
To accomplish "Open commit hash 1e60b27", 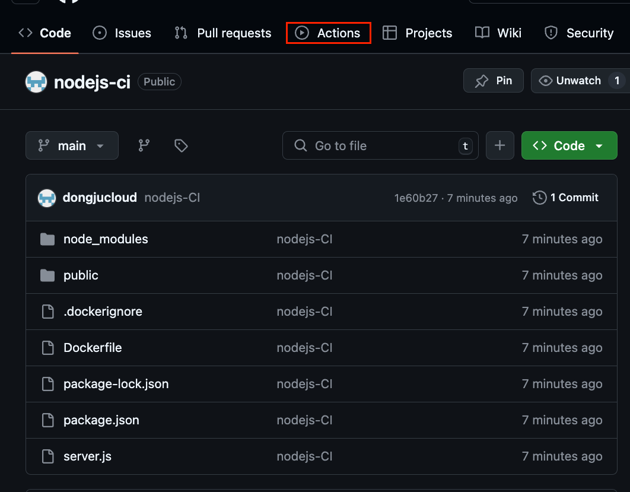I will [x=415, y=198].
